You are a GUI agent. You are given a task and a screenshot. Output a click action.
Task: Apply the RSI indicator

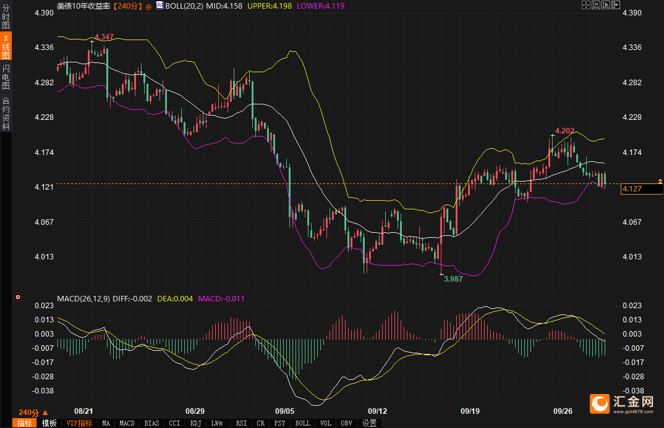[x=241, y=423]
